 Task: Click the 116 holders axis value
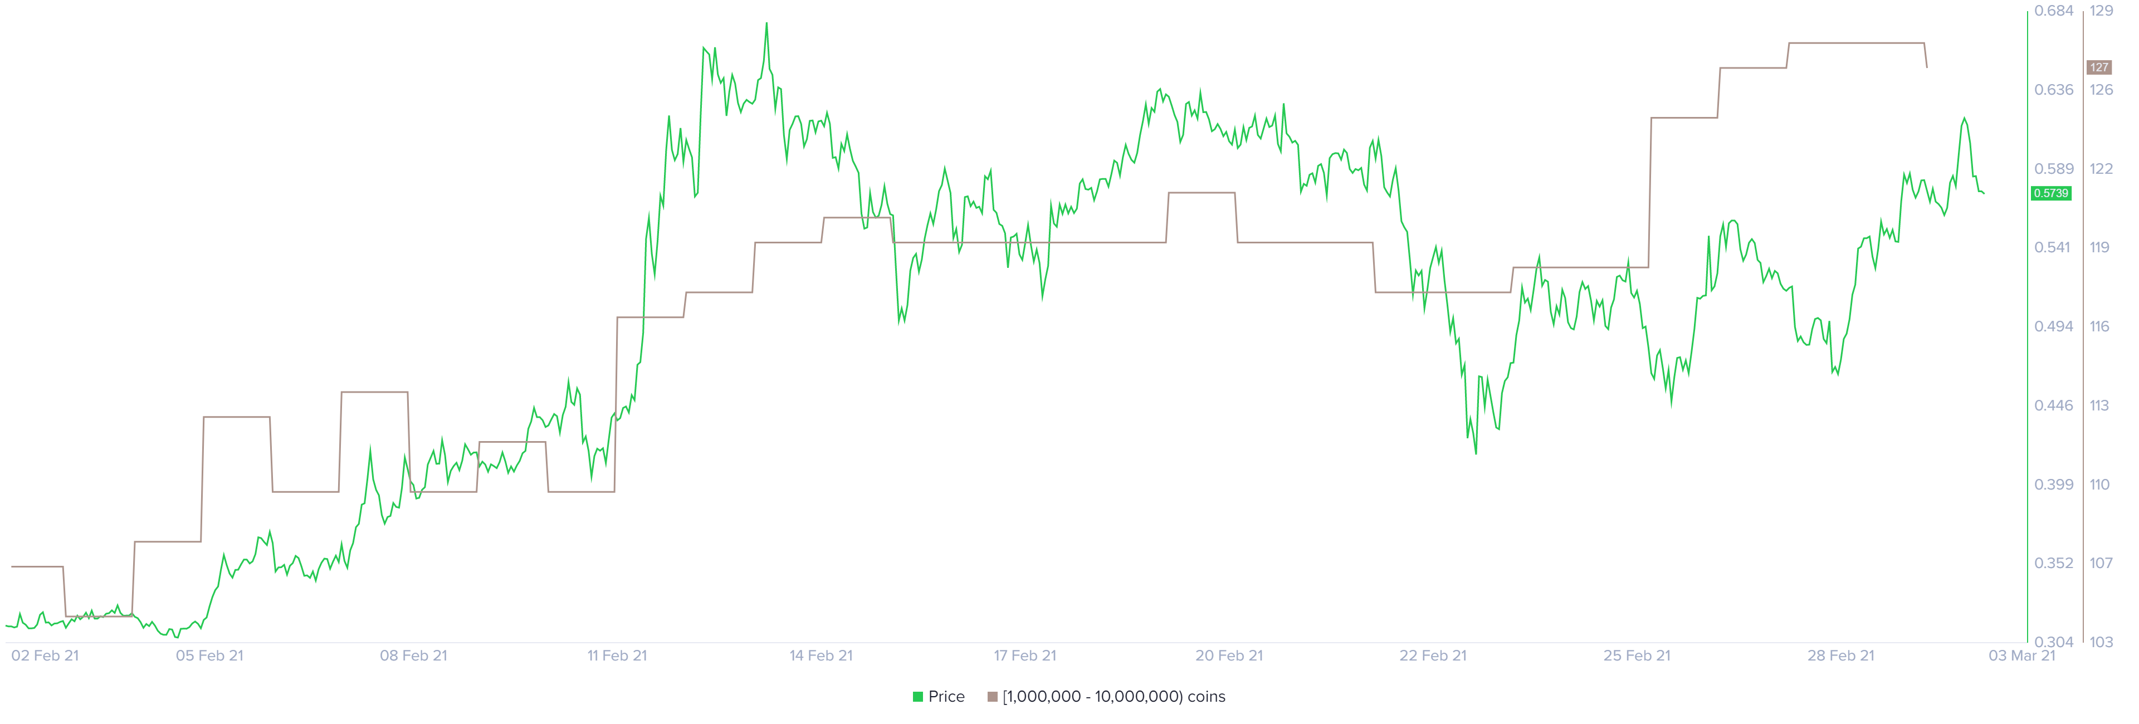[x=2100, y=326]
